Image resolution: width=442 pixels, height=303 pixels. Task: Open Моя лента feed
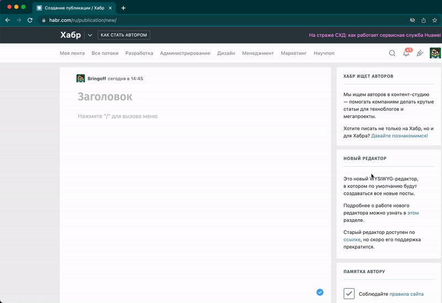tap(72, 53)
